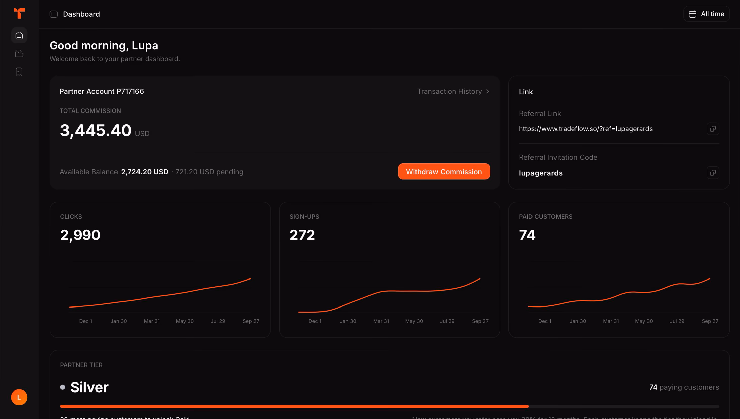
Task: Select the lupagerards invitation code text
Action: (541, 173)
